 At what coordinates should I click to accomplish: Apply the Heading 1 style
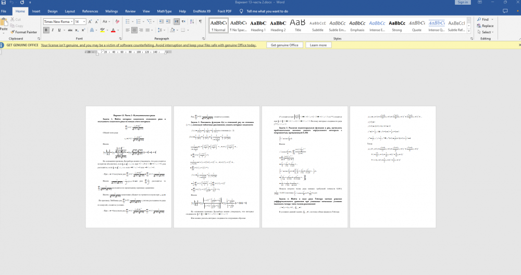pos(258,26)
